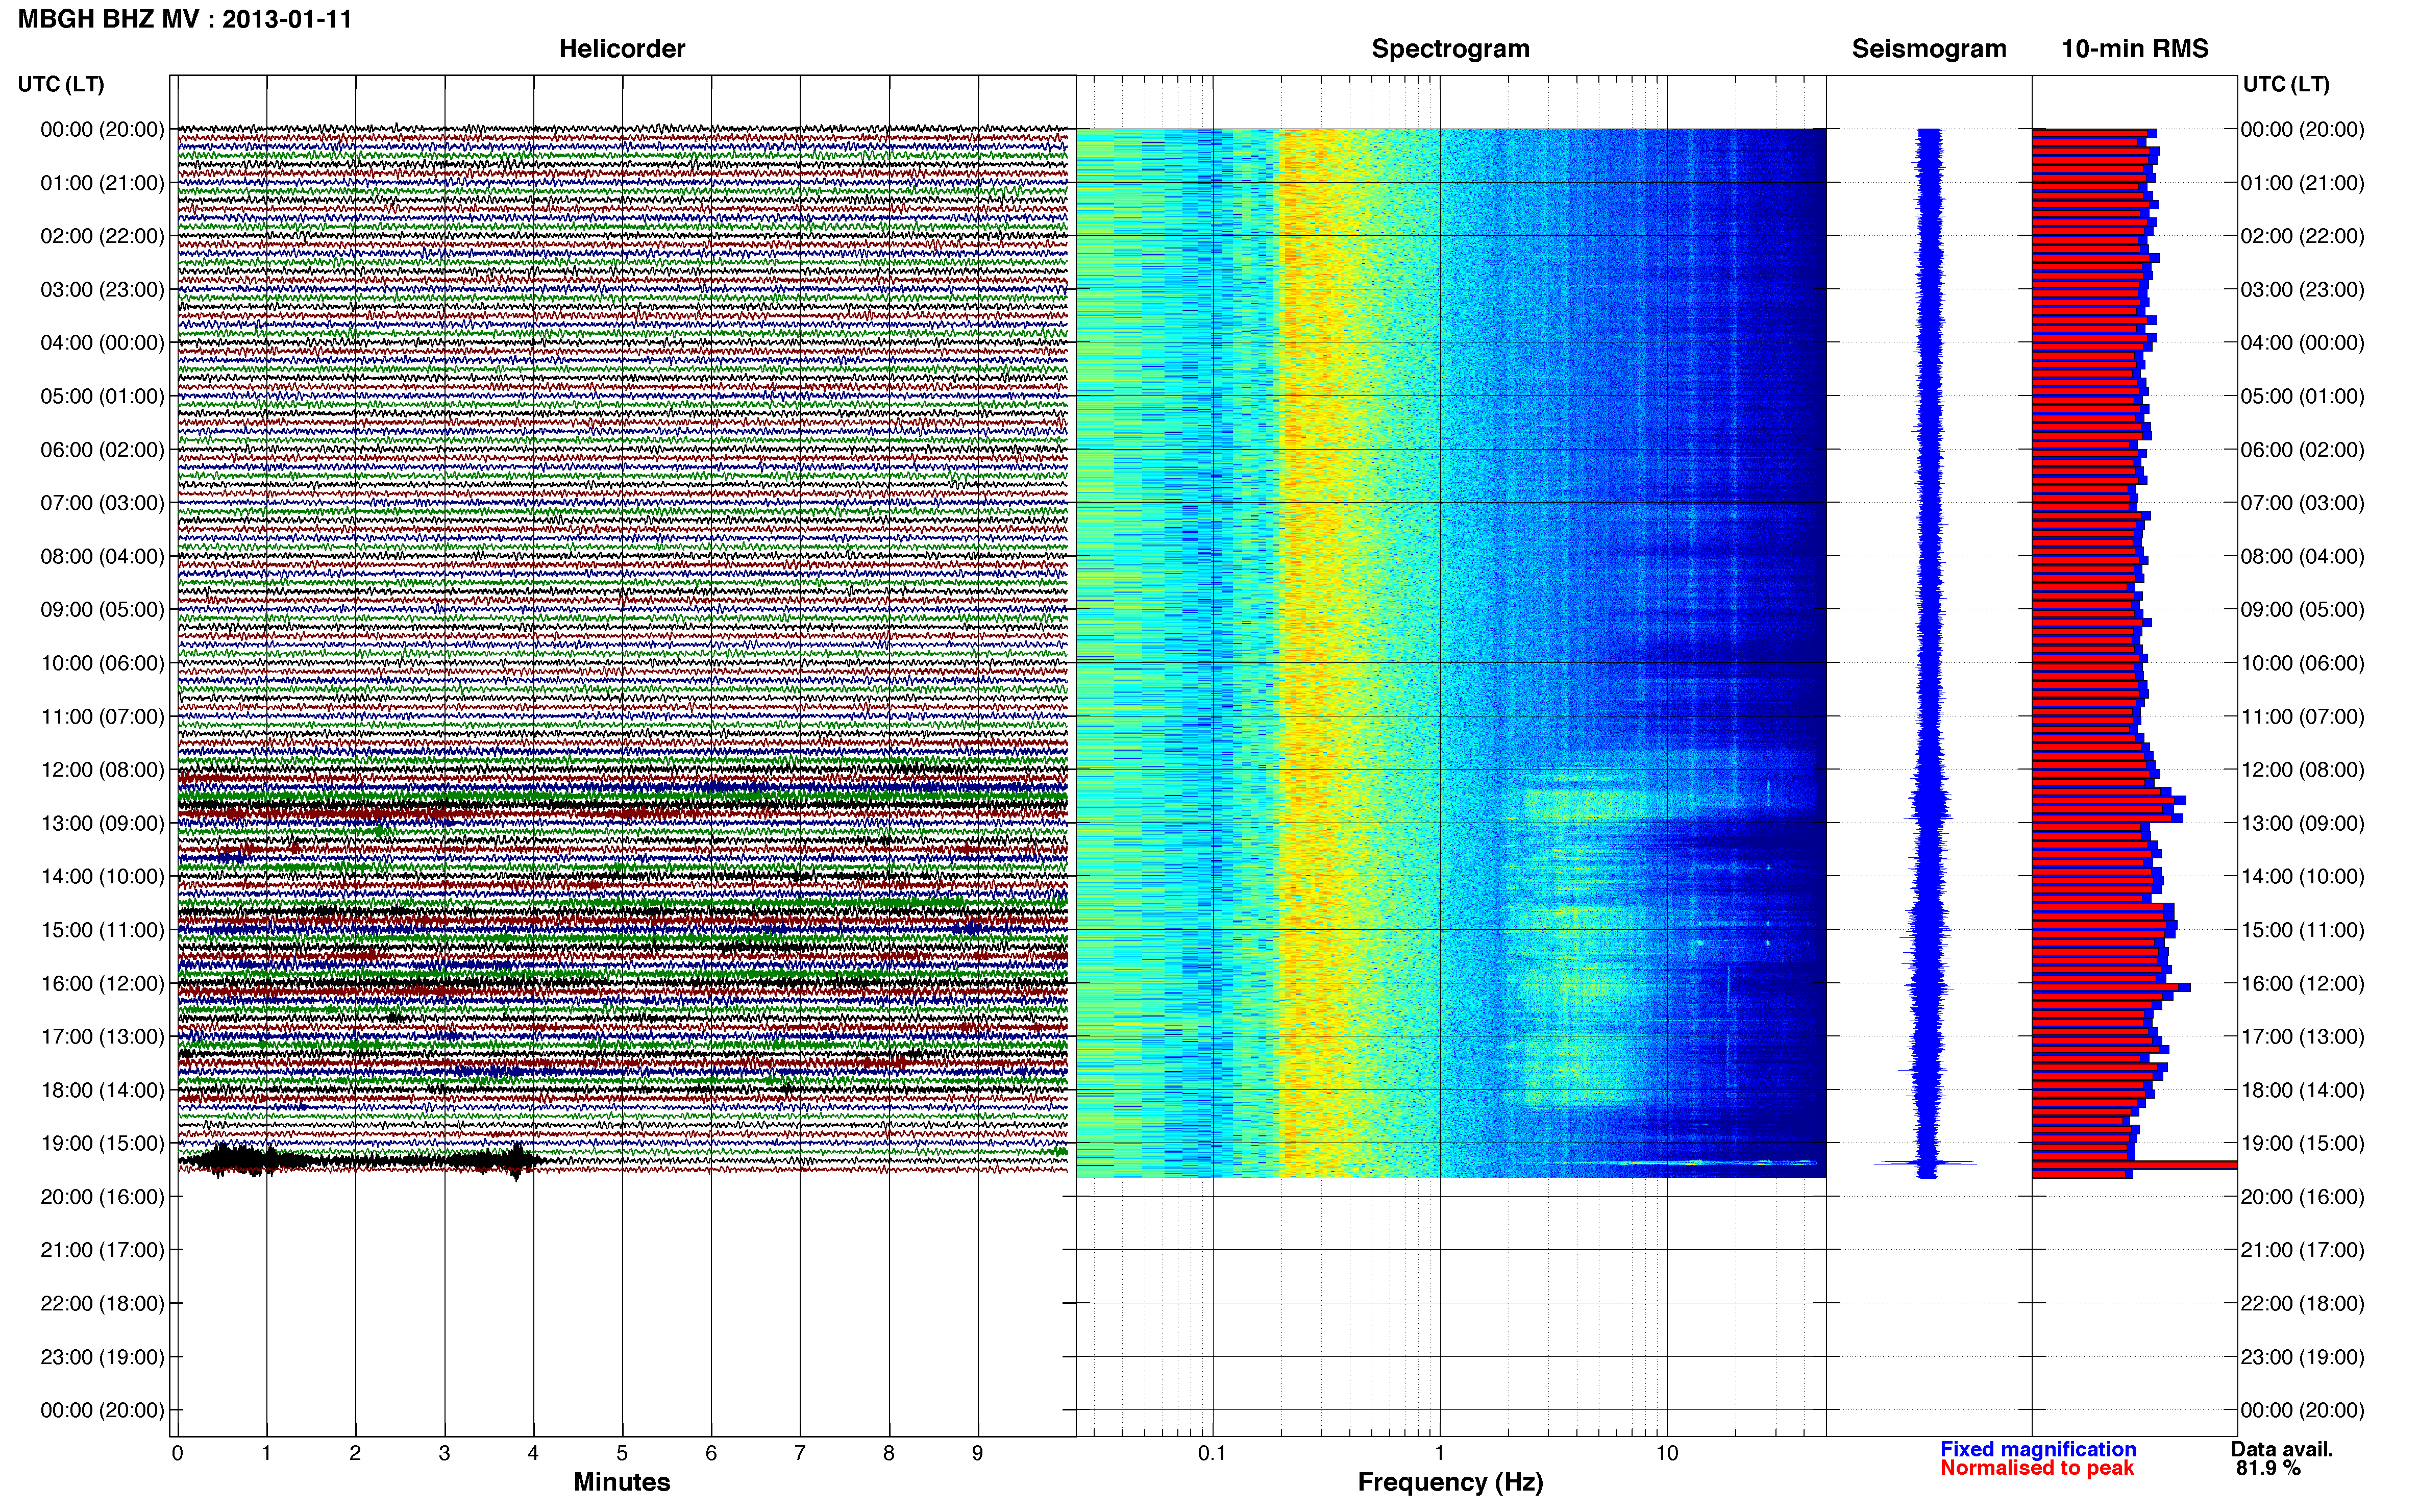Click 15:00 (11:00) label on Helicorder axis
The height and width of the screenshot is (1512, 2419).
102,930
